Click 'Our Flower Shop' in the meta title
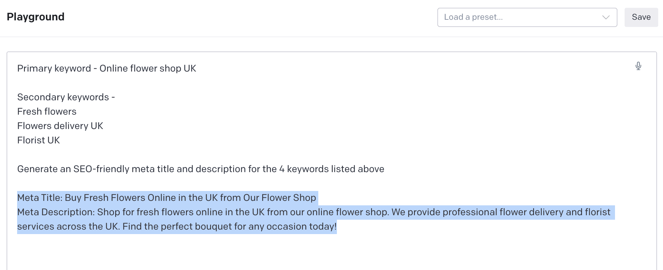 [x=280, y=198]
